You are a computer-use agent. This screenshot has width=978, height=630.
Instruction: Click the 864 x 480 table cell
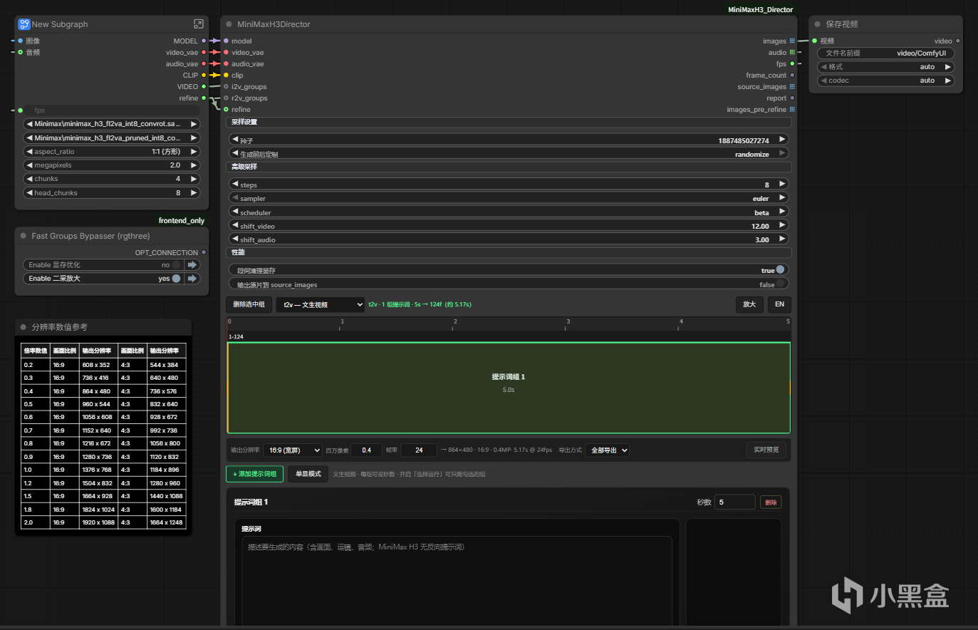click(x=98, y=391)
